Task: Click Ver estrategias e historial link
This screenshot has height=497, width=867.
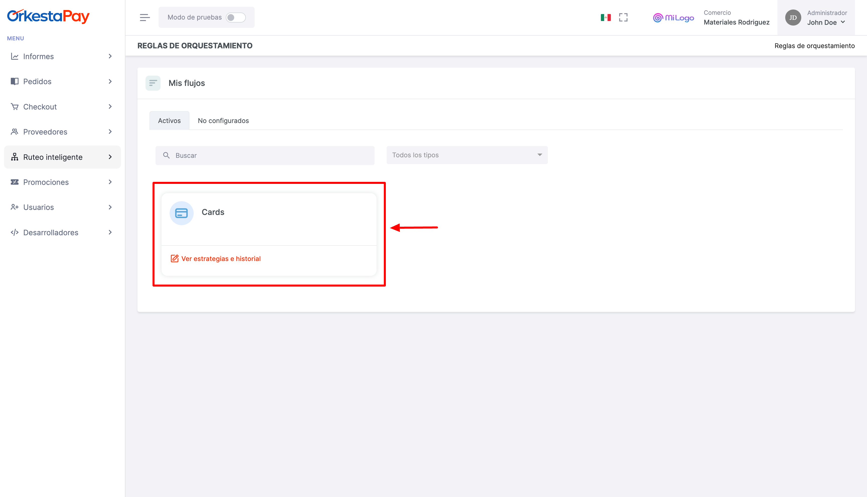Action: 221,259
